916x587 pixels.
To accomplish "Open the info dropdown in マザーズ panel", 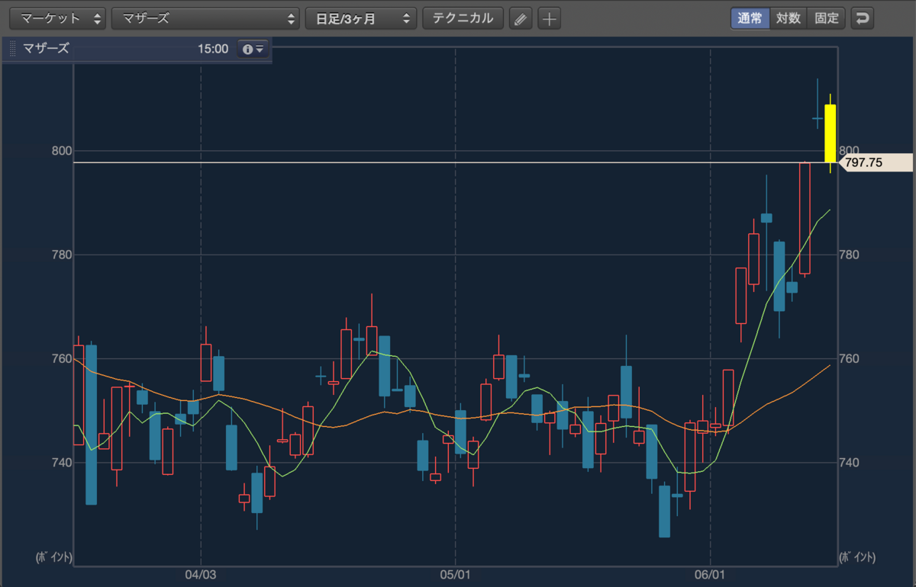I will tap(253, 49).
